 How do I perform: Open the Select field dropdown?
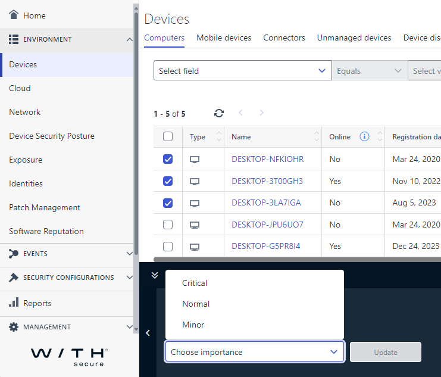point(243,70)
